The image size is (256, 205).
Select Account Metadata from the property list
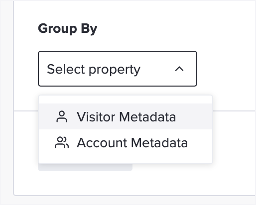[126, 142]
